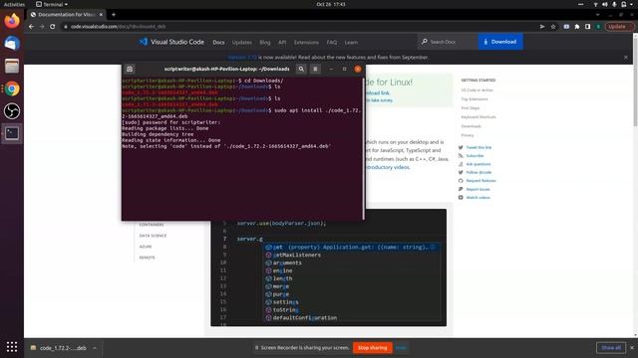Select the Terminal icon in the dock
Image resolution: width=638 pixels, height=358 pixels.
tap(12, 133)
